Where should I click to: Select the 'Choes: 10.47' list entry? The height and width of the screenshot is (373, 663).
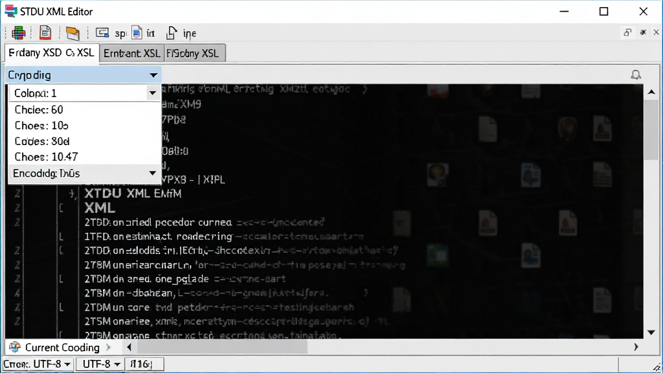[85, 157]
